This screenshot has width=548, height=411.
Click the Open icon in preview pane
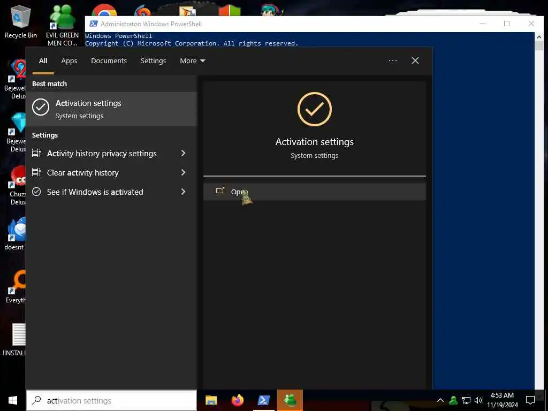pos(220,191)
